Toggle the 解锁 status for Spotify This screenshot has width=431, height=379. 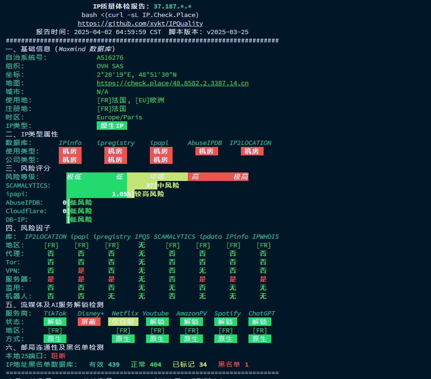pos(225,322)
